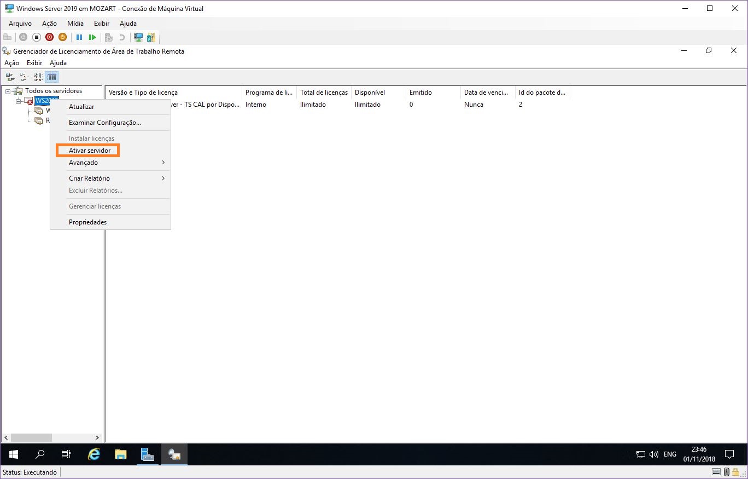Sort by Emitido column header
This screenshot has height=479, width=748.
[433, 93]
